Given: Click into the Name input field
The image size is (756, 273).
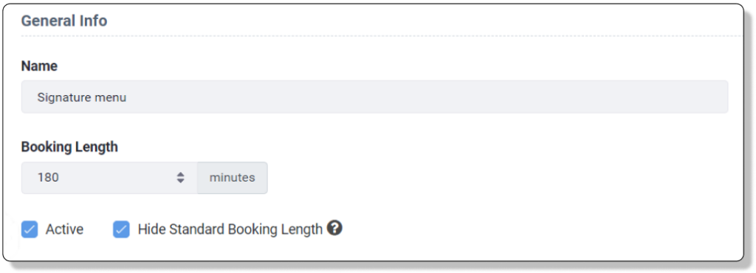Looking at the screenshot, I should pyautogui.click(x=374, y=97).
